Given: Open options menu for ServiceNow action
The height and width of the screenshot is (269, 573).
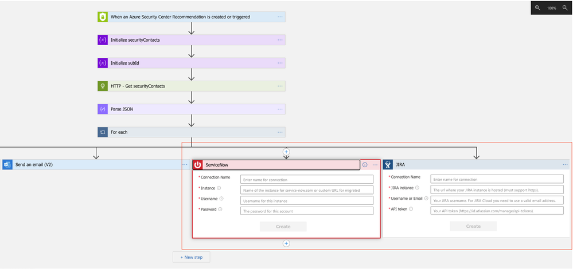Looking at the screenshot, I should pyautogui.click(x=375, y=165).
